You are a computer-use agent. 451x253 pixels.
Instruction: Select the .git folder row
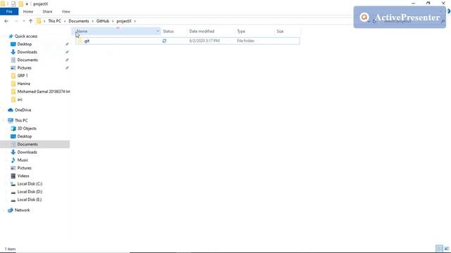(187, 41)
